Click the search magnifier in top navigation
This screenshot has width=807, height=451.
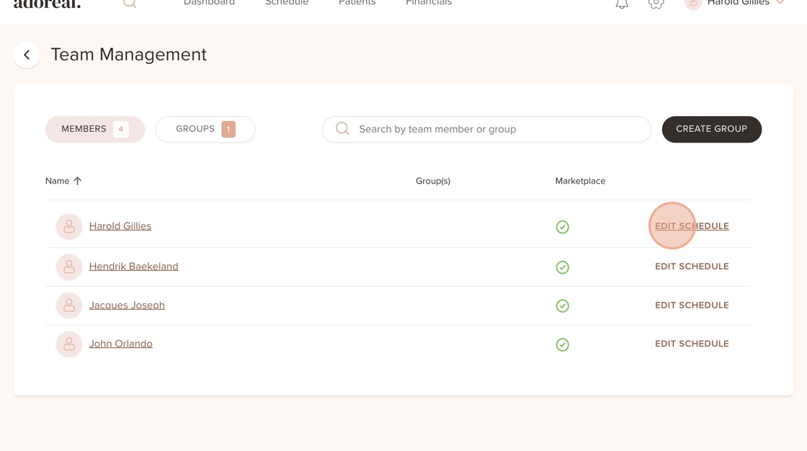pyautogui.click(x=130, y=4)
